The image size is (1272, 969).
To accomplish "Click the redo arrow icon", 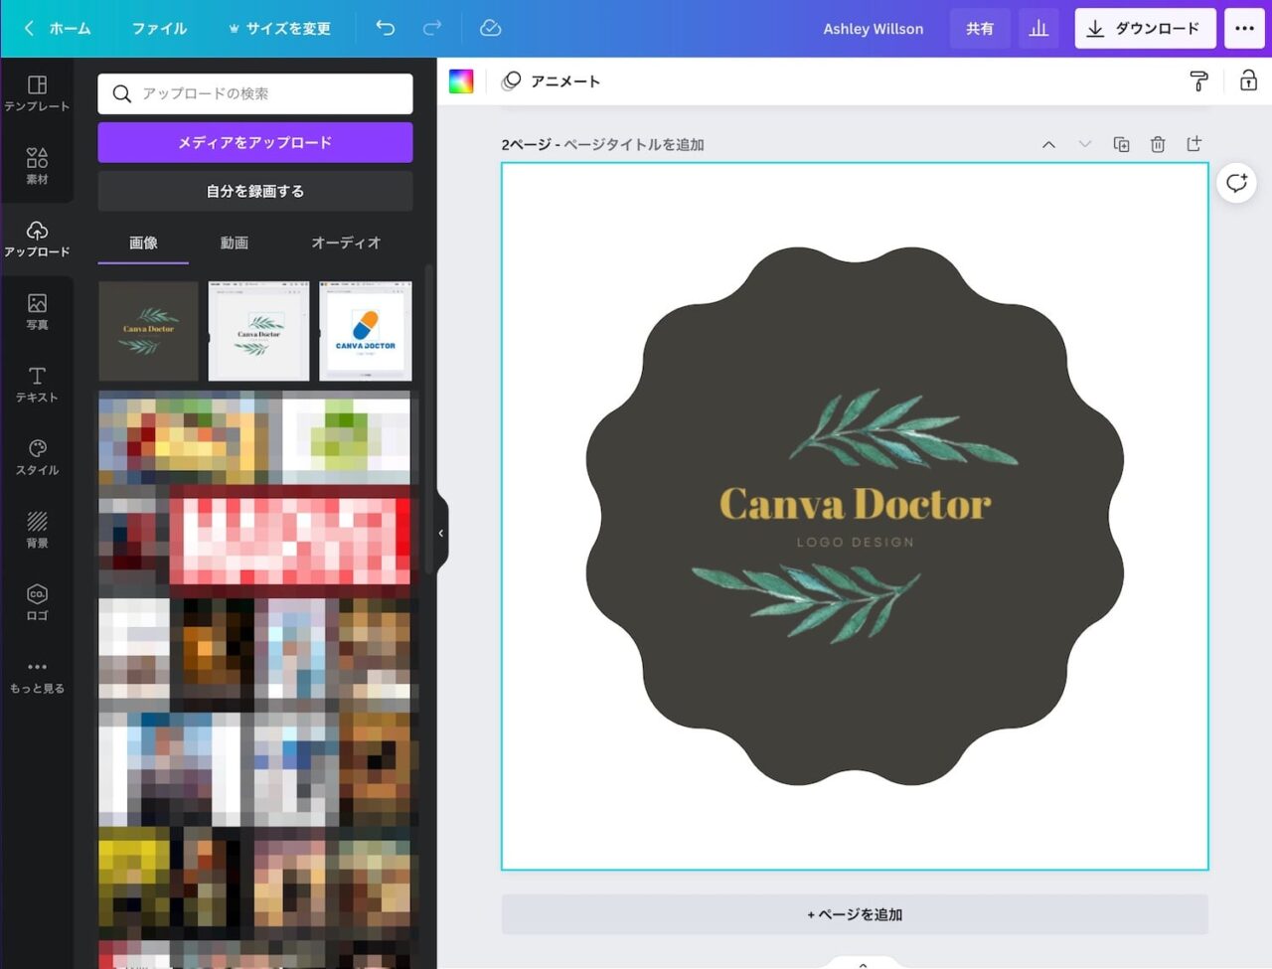I will click(x=431, y=28).
